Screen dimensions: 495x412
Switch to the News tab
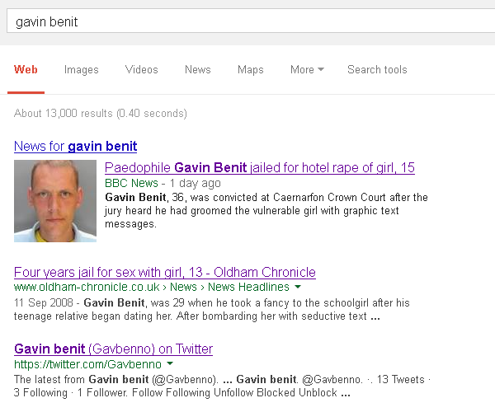pyautogui.click(x=198, y=69)
